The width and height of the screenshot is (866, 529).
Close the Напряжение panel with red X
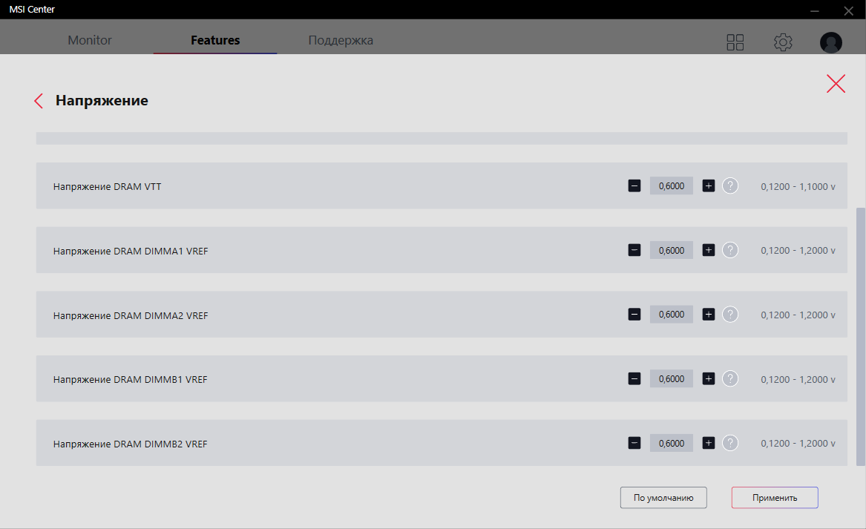pyautogui.click(x=836, y=84)
